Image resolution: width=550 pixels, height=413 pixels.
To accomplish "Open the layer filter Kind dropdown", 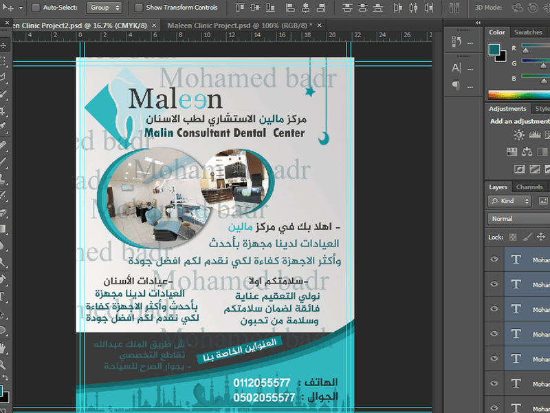I will tap(509, 201).
